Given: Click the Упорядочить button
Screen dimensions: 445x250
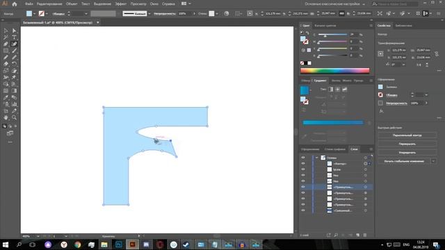Looking at the screenshot, I should 407,153.
